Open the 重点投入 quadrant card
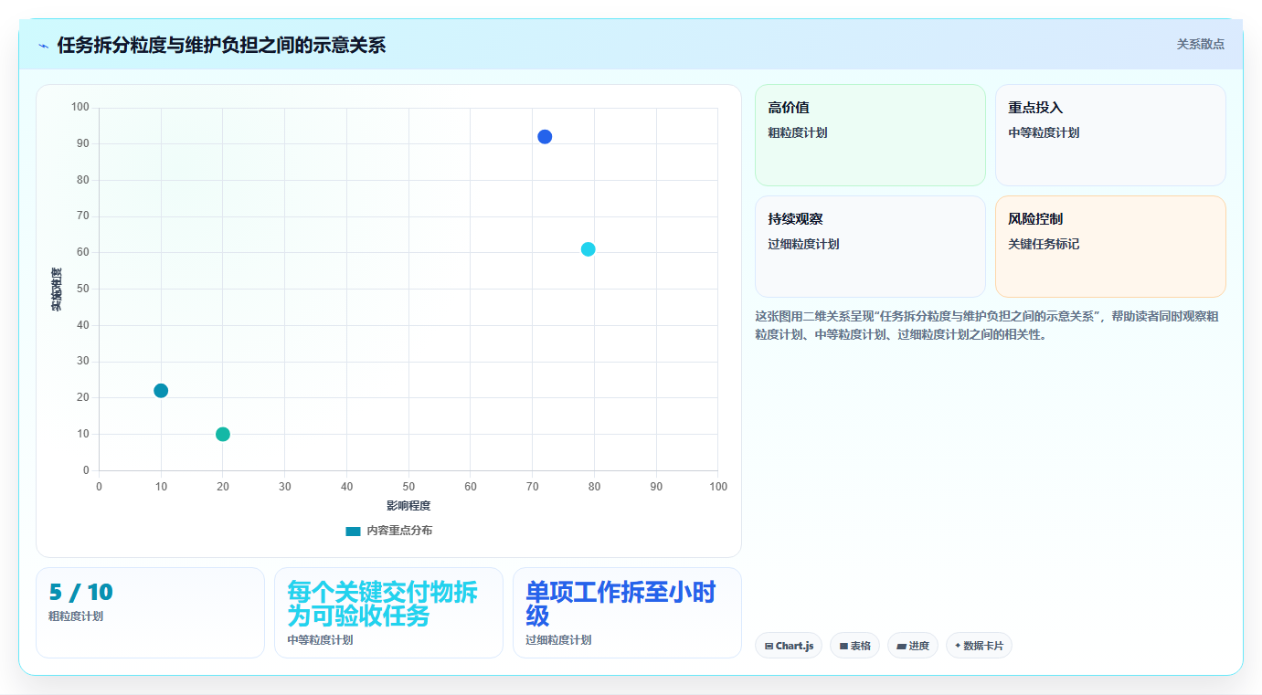This screenshot has width=1262, height=695. [x=1110, y=135]
